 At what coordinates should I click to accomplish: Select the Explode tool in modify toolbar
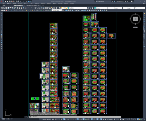(x=144, y=47)
